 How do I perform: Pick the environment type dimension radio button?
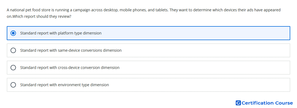pos(13,85)
